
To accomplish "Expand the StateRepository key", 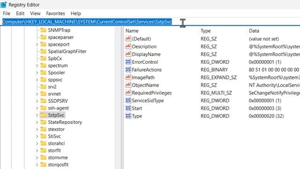I will pos(37,123).
